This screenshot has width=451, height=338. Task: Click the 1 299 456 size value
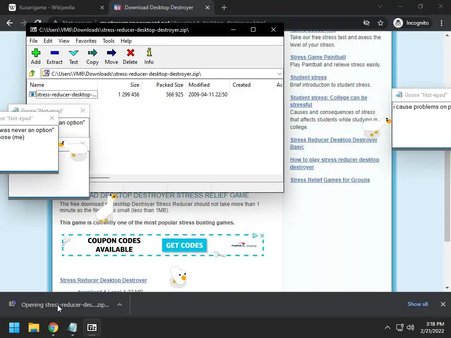pyautogui.click(x=129, y=95)
